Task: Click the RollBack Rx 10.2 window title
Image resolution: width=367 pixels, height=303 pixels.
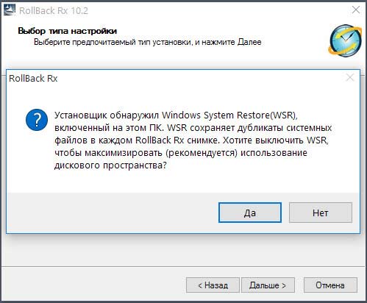Action: click(x=54, y=10)
